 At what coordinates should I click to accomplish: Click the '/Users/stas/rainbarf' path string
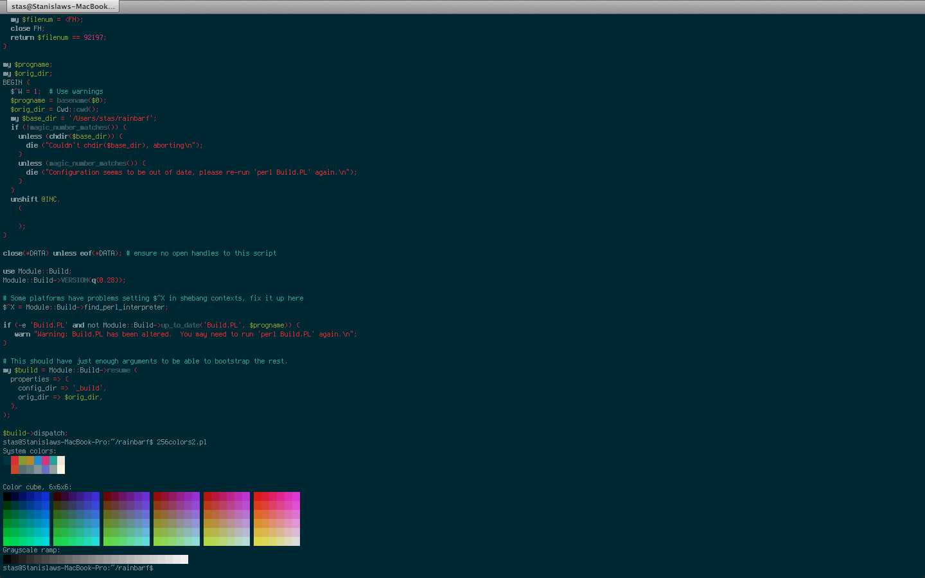pos(110,119)
